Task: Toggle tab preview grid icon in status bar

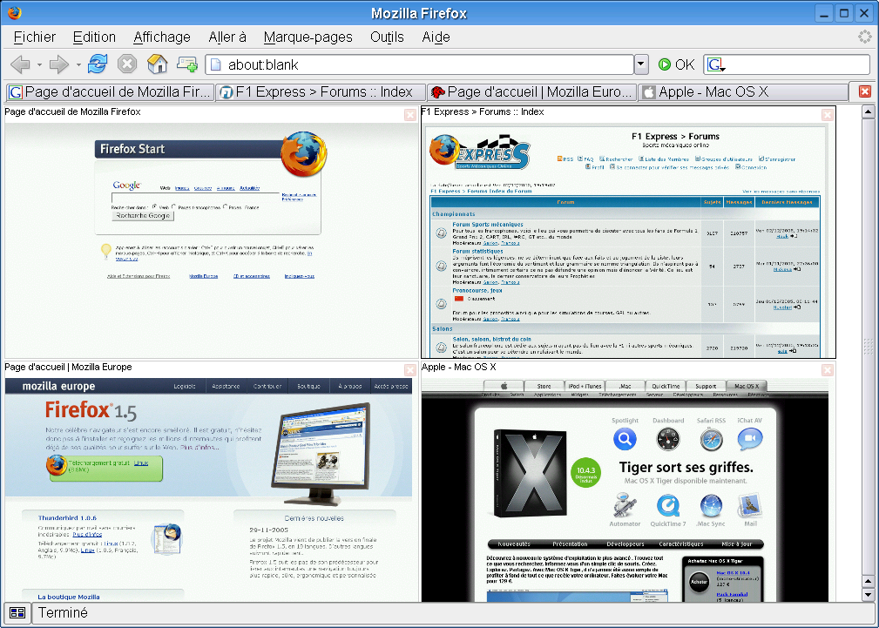Action: tap(17, 613)
